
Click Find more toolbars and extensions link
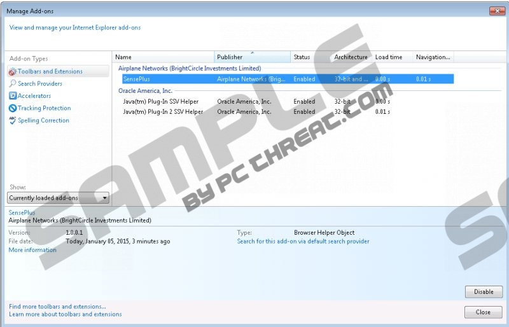57,307
